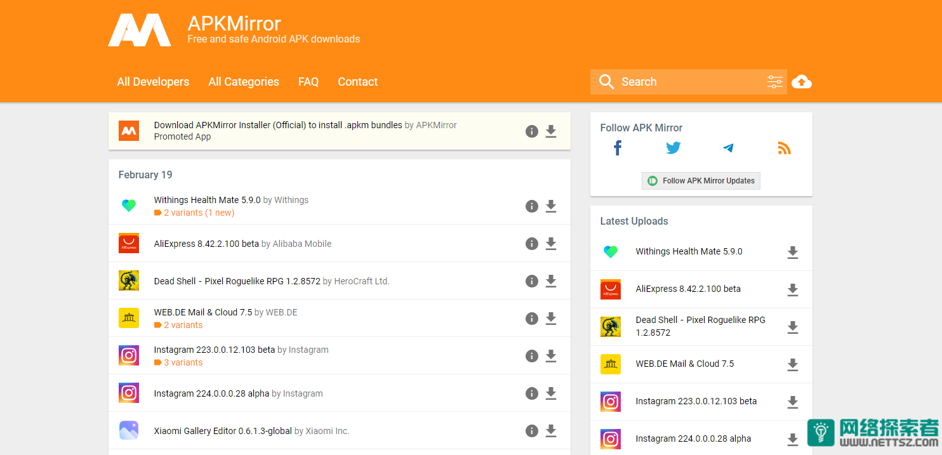
Task: Download WEB.DE Mail & Cloud from Latest Uploads
Action: (792, 365)
